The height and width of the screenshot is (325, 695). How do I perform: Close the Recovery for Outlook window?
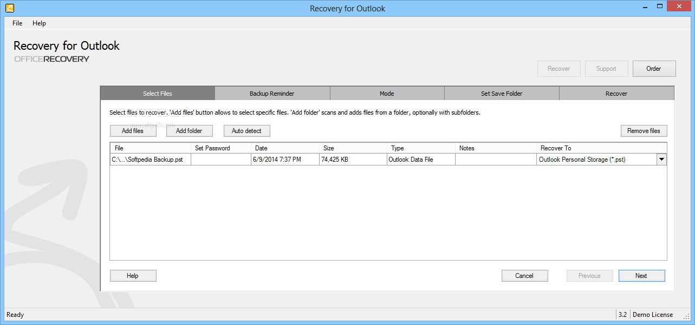(x=679, y=6)
